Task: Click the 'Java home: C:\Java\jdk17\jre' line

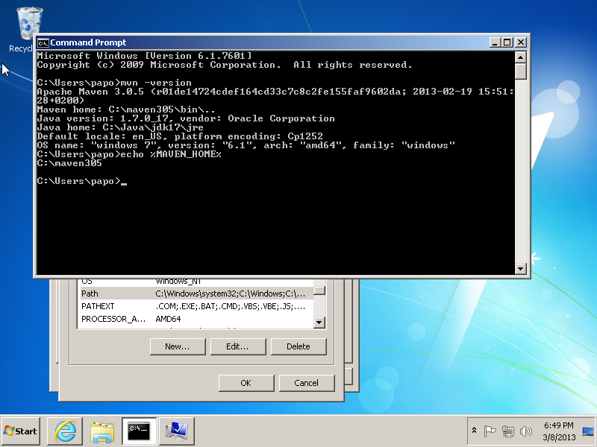Action: tap(120, 127)
